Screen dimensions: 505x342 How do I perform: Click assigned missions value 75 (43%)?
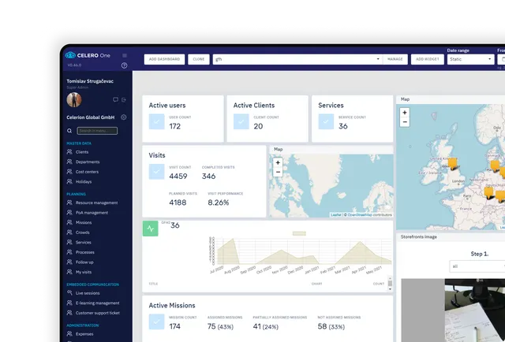(220, 326)
